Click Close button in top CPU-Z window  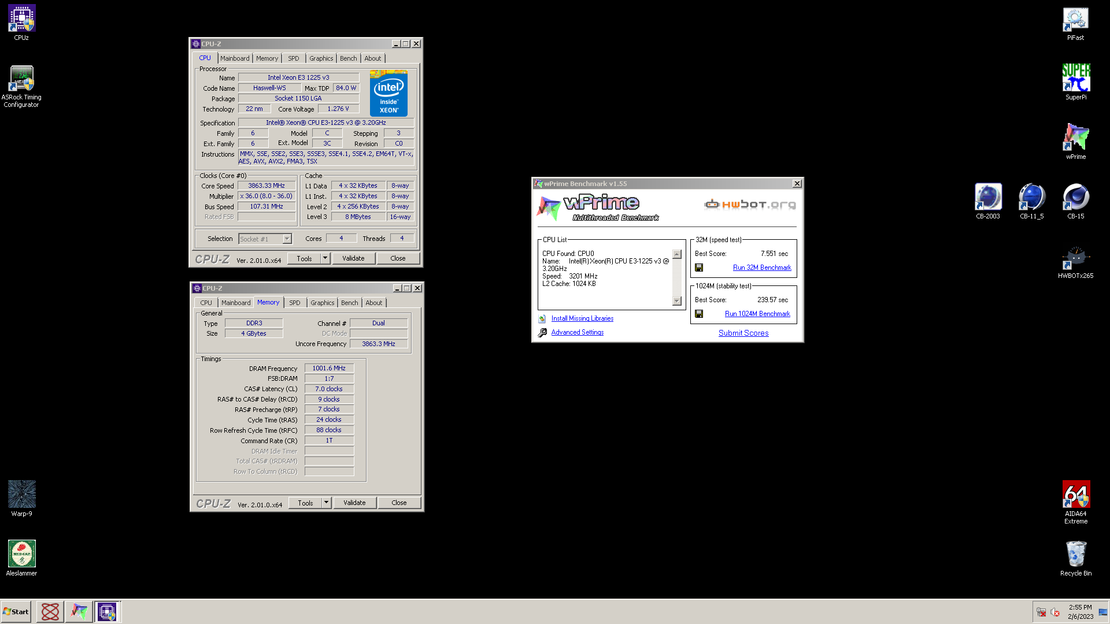[398, 258]
